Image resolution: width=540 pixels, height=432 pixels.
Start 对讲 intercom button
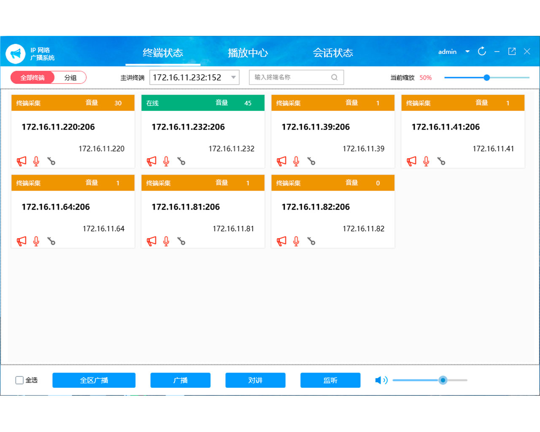(255, 380)
